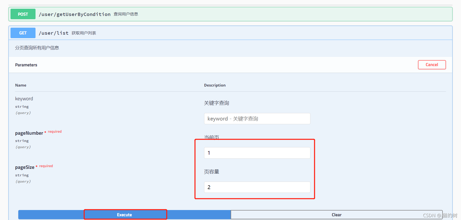Screen dimensions: 461x220
Task: Click the green POST method badge
Action: click(x=23, y=14)
